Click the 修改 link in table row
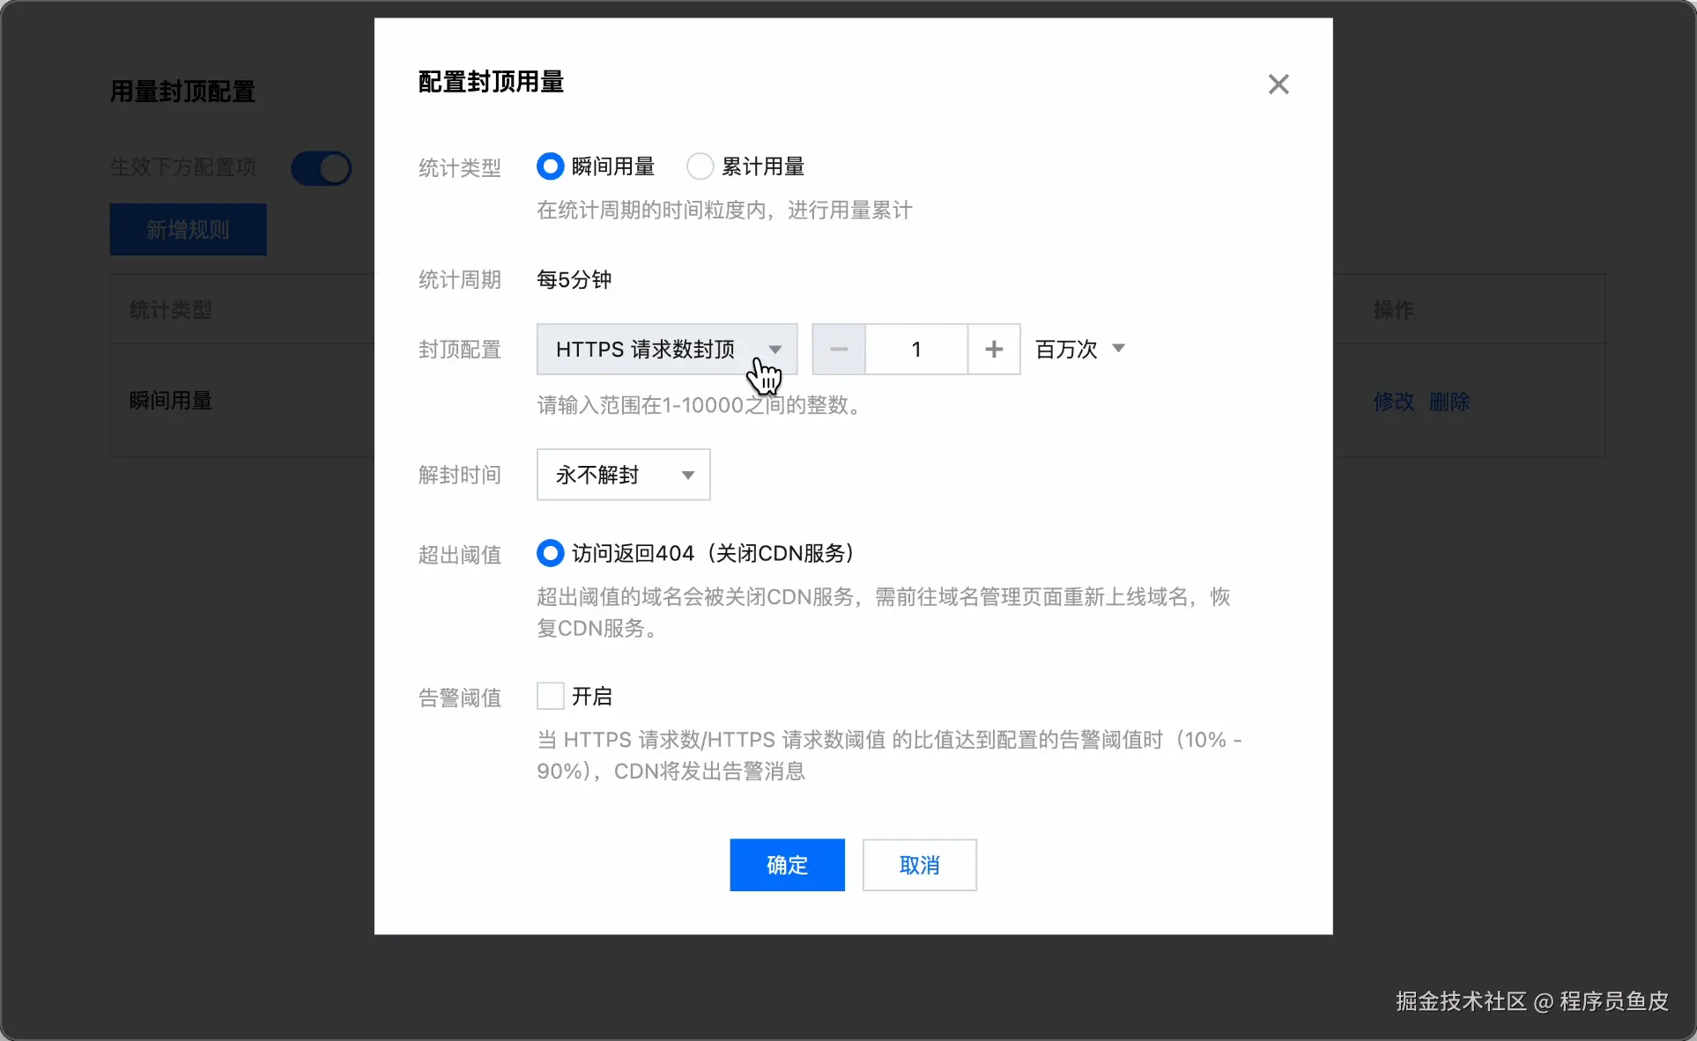 1393,402
